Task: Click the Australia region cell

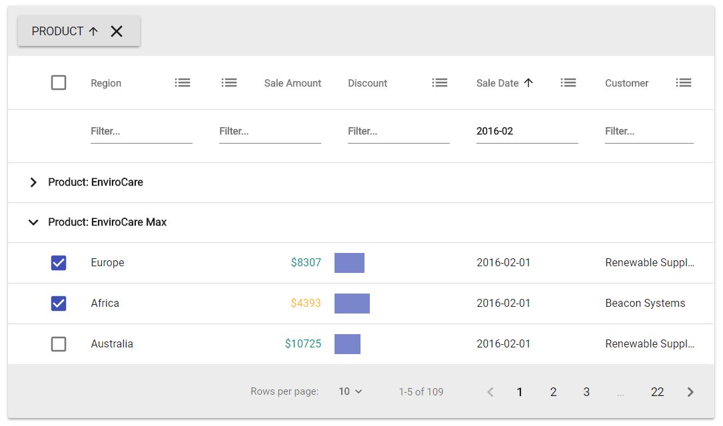Action: click(112, 343)
